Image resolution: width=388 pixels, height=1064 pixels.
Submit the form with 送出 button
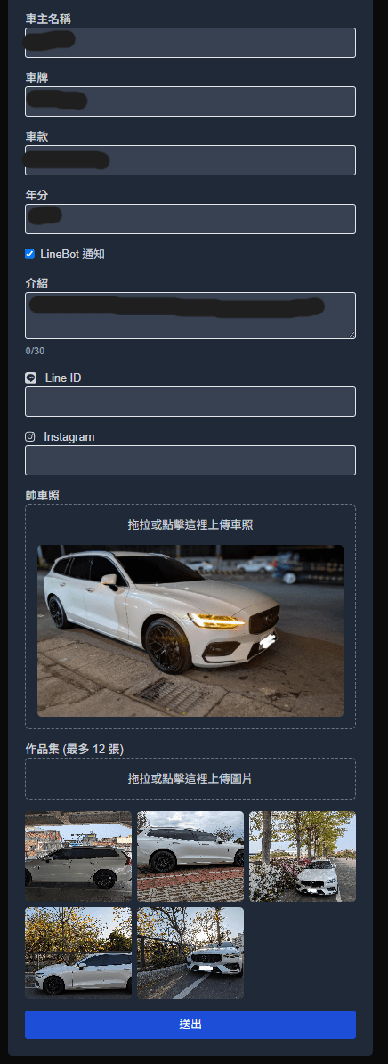pyautogui.click(x=190, y=1025)
